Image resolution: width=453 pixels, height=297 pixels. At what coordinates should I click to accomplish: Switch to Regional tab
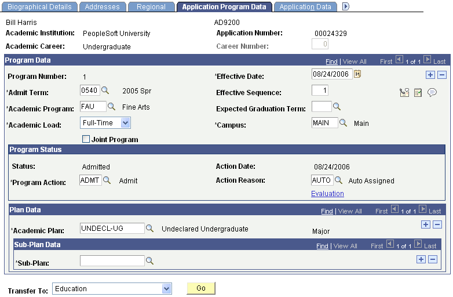tap(151, 6)
